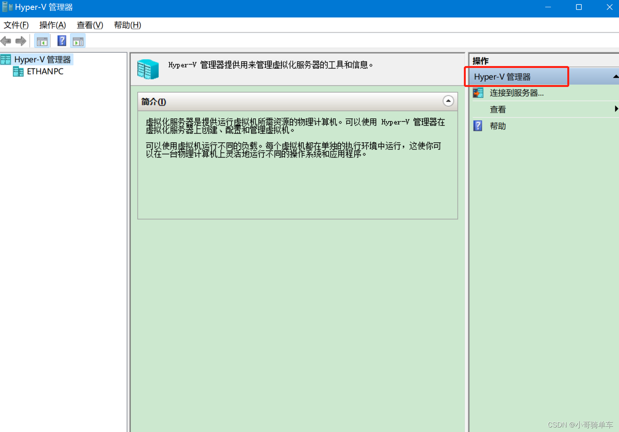Click the Hyper-V 管理器 actions group header
619x432 pixels.
544,77
